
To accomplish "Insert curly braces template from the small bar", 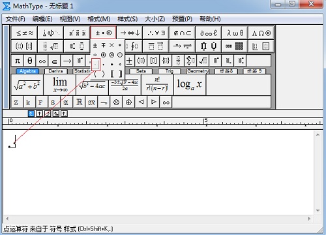I will [166, 61].
